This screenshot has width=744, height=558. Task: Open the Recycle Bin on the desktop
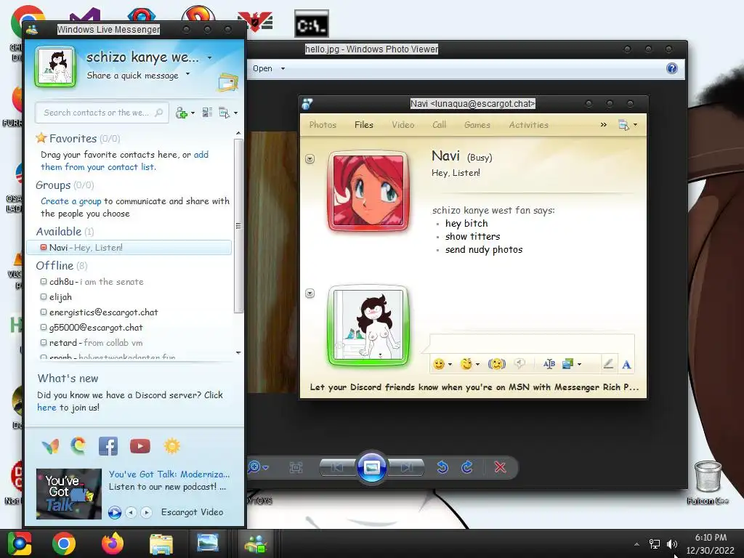coord(708,477)
